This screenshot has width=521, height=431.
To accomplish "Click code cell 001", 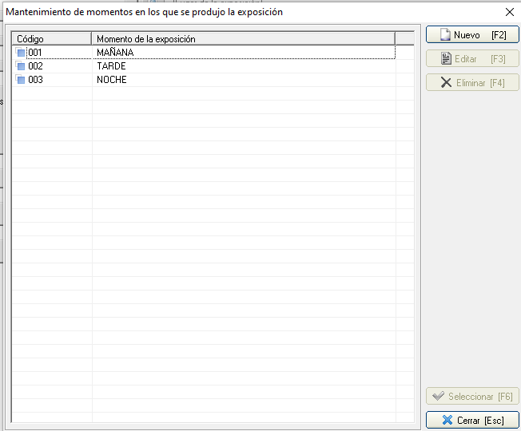I will 35,53.
